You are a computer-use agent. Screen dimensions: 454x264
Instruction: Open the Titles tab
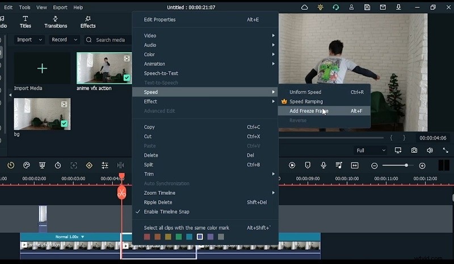[25, 22]
